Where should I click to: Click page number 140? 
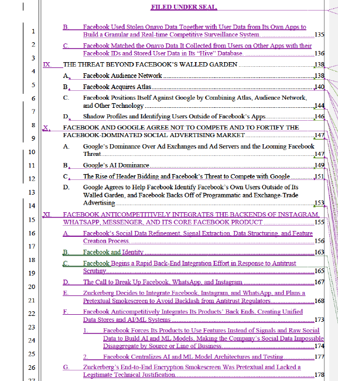pos(319,87)
